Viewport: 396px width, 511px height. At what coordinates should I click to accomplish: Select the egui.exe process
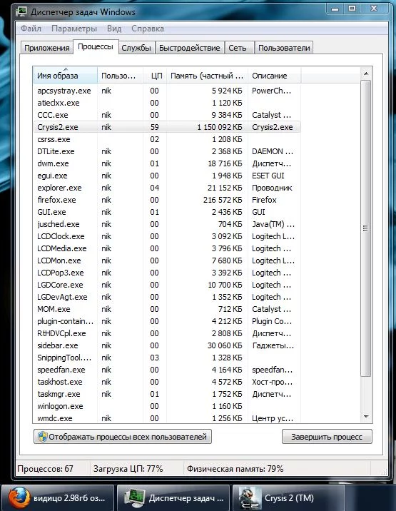pos(167,176)
